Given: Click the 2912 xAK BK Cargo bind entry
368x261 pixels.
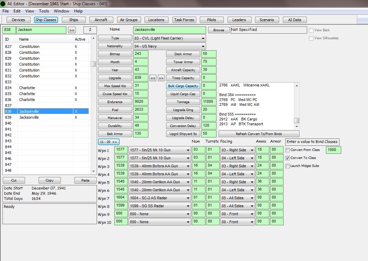Looking at the screenshot, I should (x=238, y=119).
